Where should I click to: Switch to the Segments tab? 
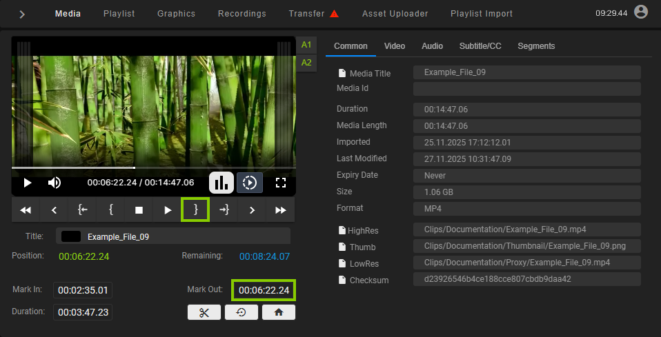click(x=536, y=46)
